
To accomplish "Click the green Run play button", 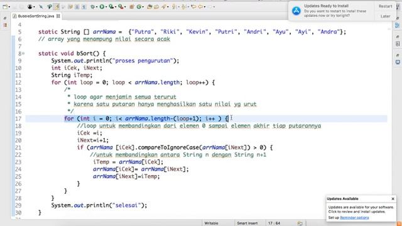I will click(102, 7).
